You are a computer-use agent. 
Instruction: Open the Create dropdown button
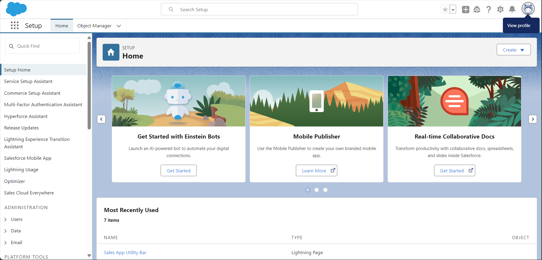513,50
